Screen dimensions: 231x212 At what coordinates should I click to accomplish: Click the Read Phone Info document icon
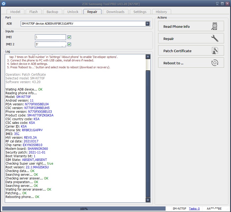(215, 26)
